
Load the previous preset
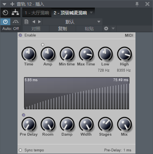click(x=34, y=22)
